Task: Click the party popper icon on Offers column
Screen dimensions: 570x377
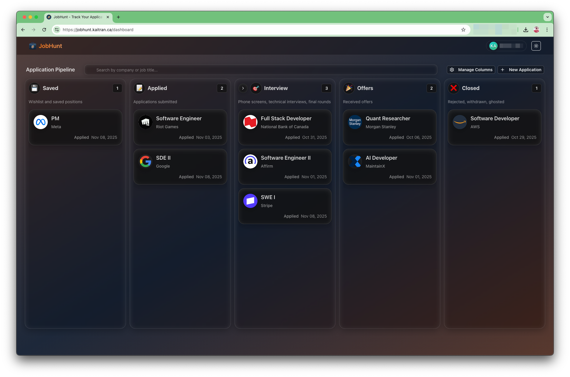Action: pyautogui.click(x=349, y=88)
